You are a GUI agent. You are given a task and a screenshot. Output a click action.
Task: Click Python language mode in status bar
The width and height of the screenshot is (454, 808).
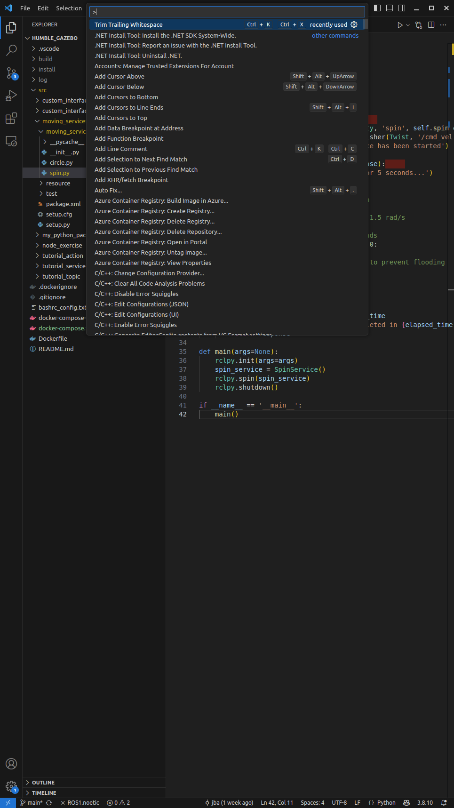pos(386,803)
